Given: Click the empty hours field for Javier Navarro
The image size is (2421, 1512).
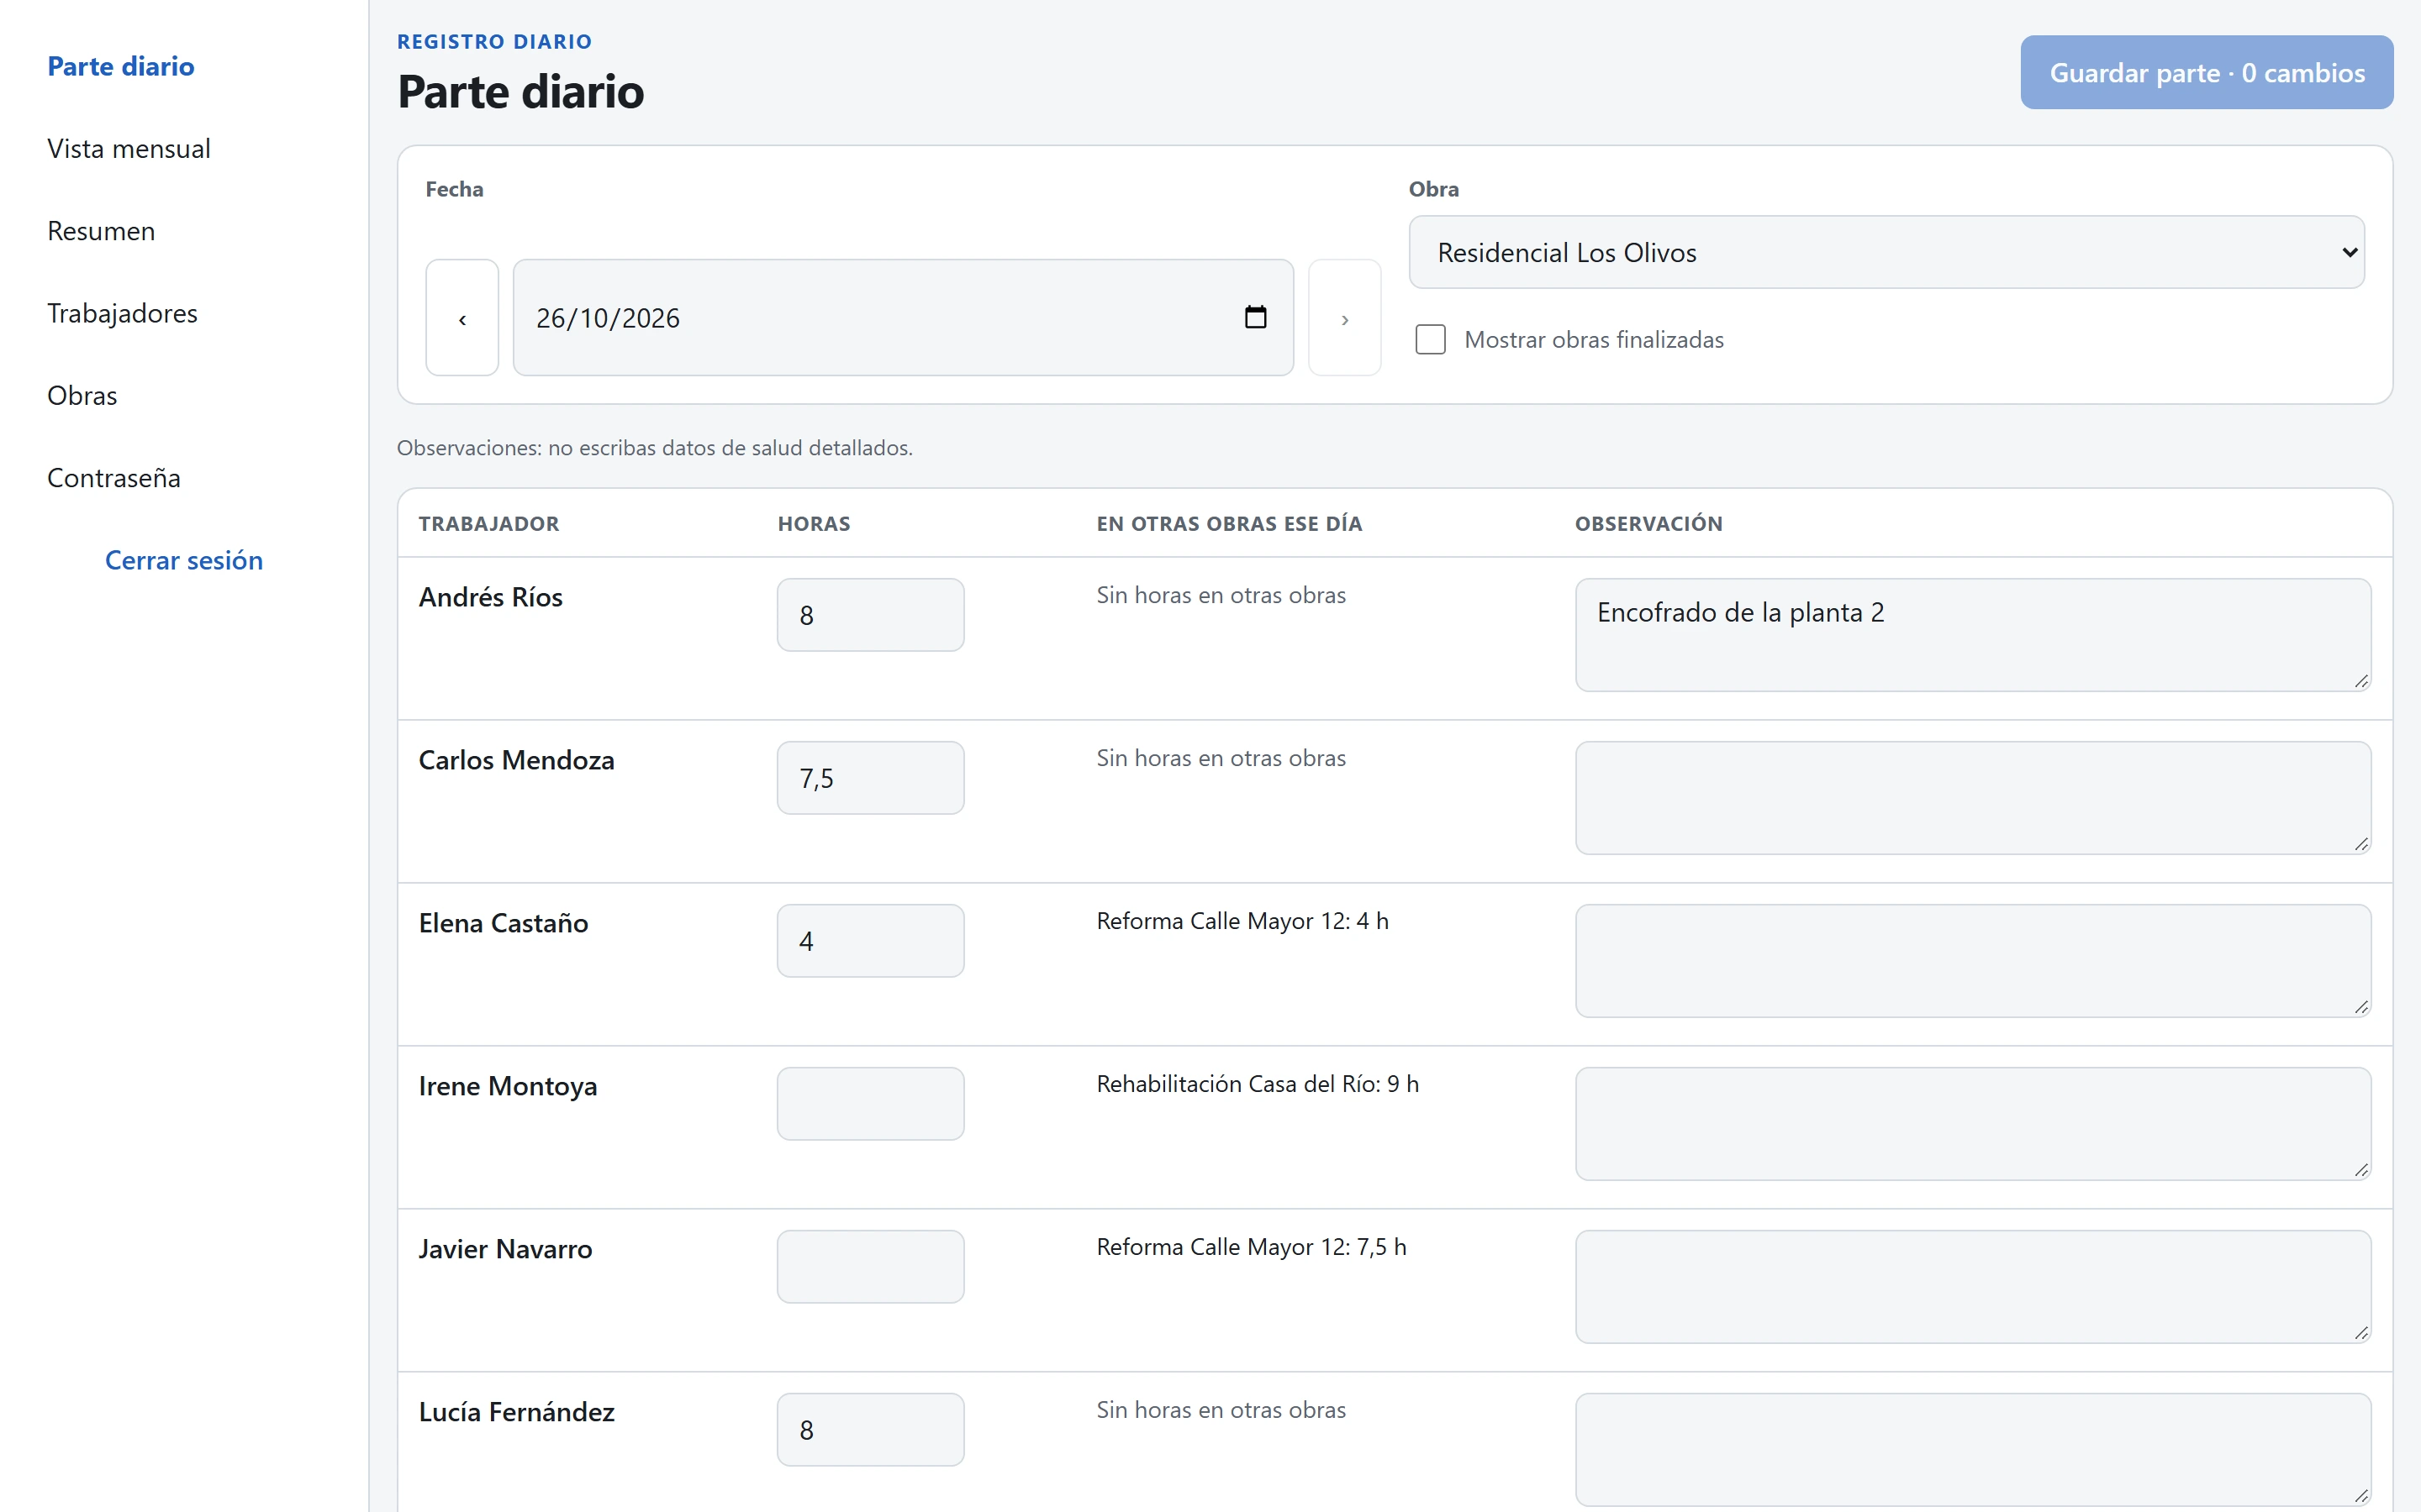Looking at the screenshot, I should 870,1267.
